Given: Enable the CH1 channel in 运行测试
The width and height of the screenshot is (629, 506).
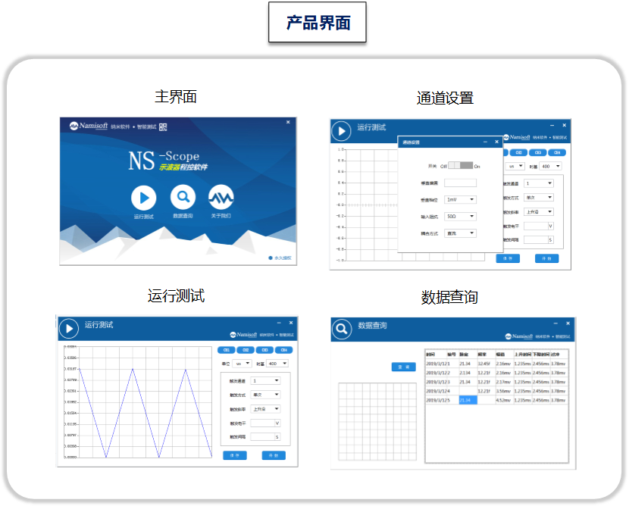Looking at the screenshot, I should coord(228,348).
